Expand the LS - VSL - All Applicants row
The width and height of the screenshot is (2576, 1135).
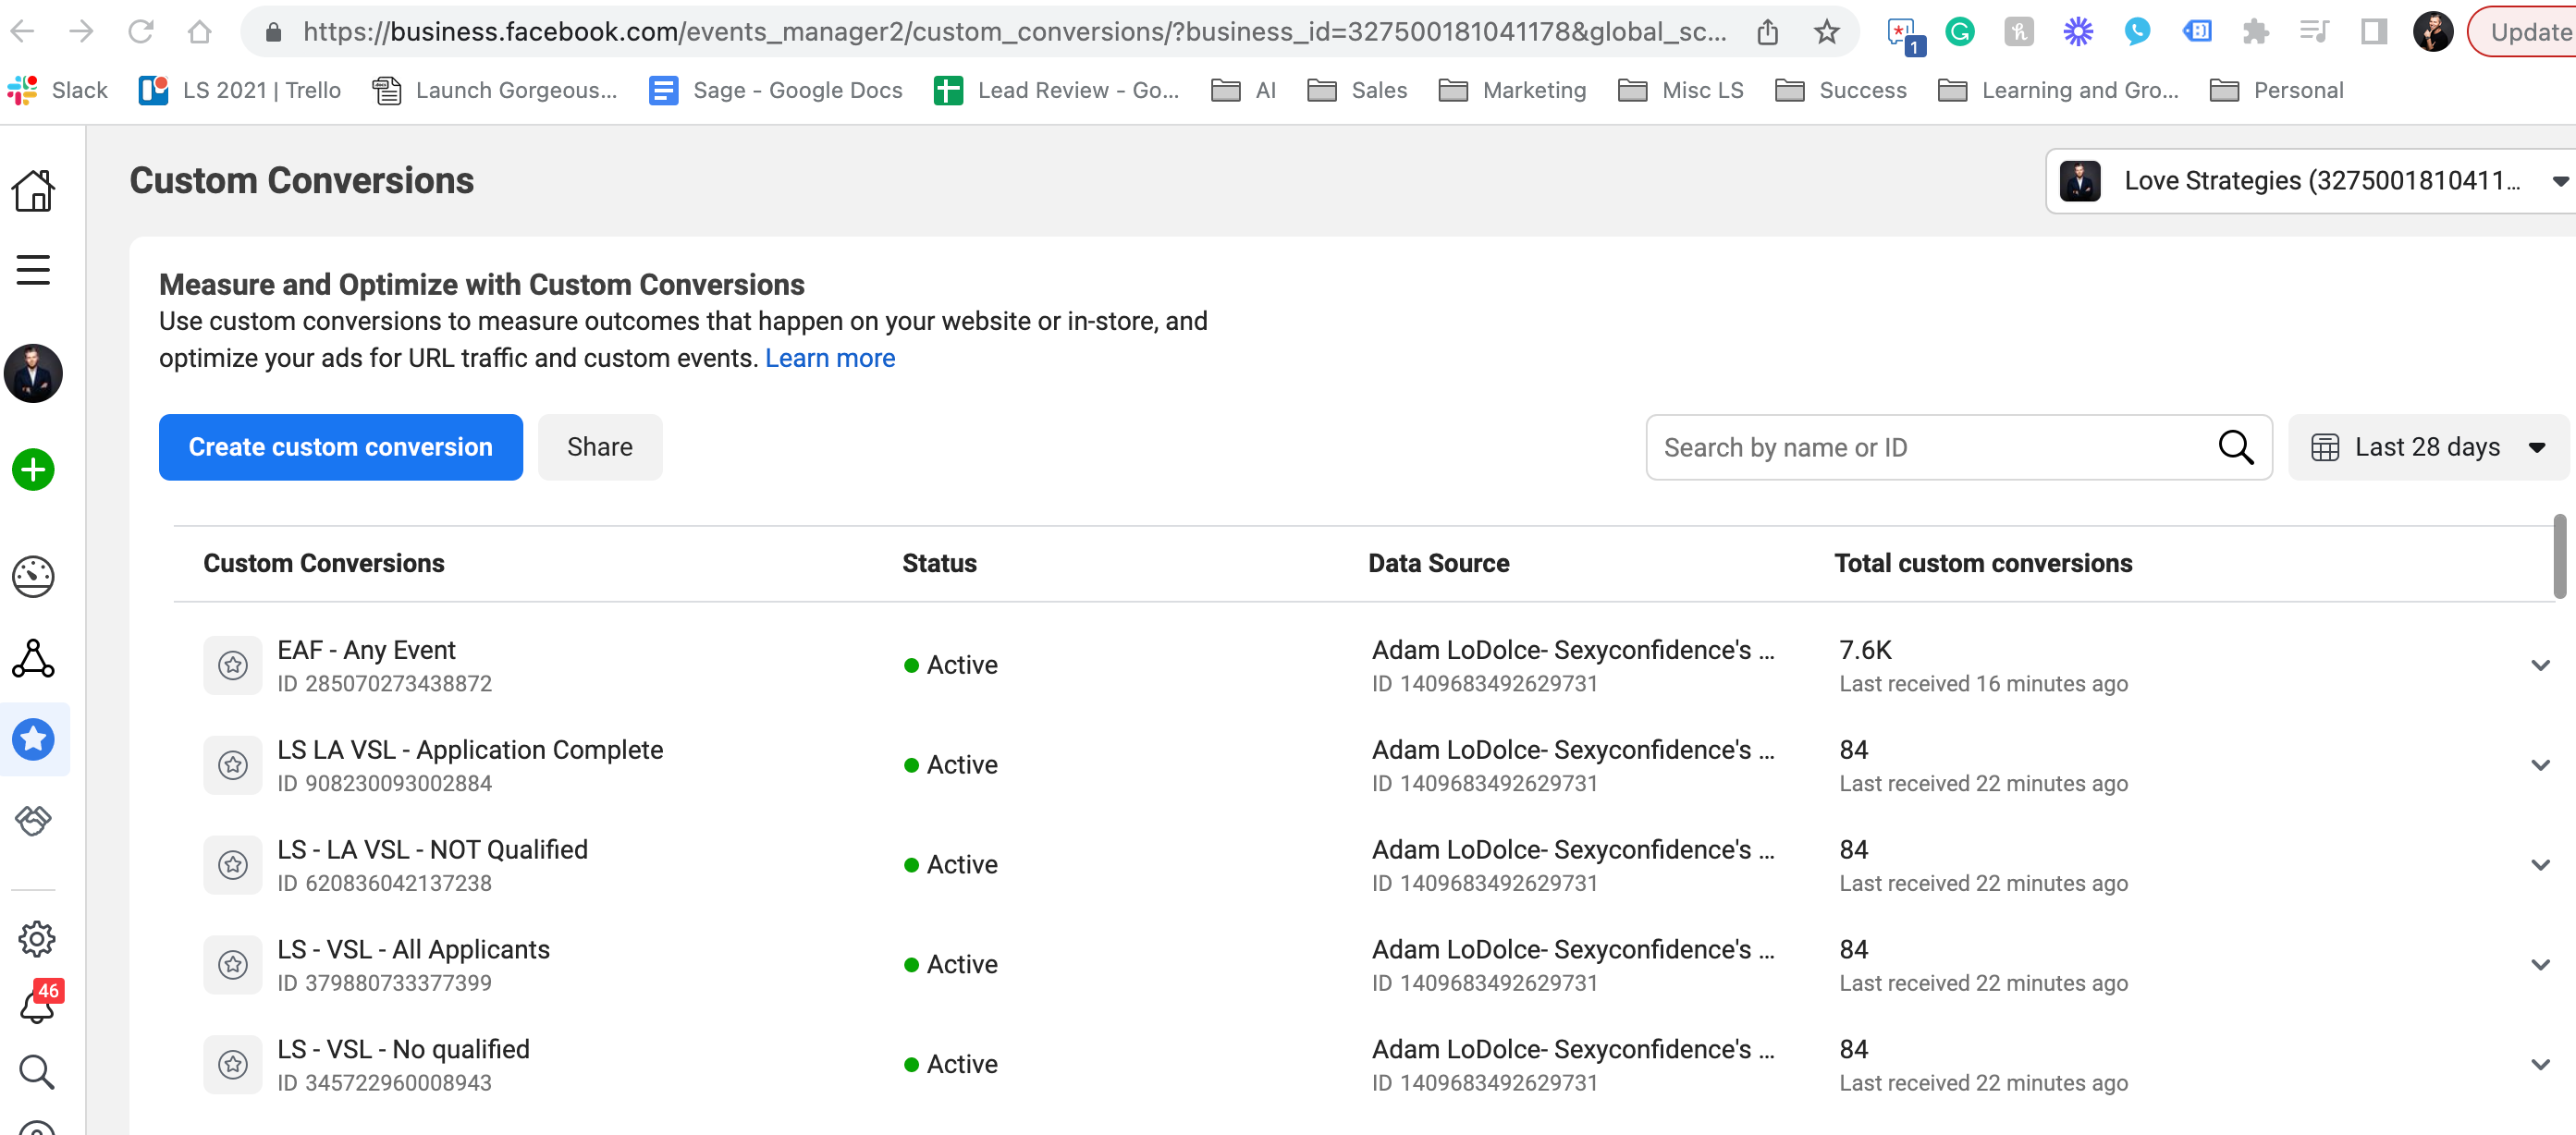2540,964
